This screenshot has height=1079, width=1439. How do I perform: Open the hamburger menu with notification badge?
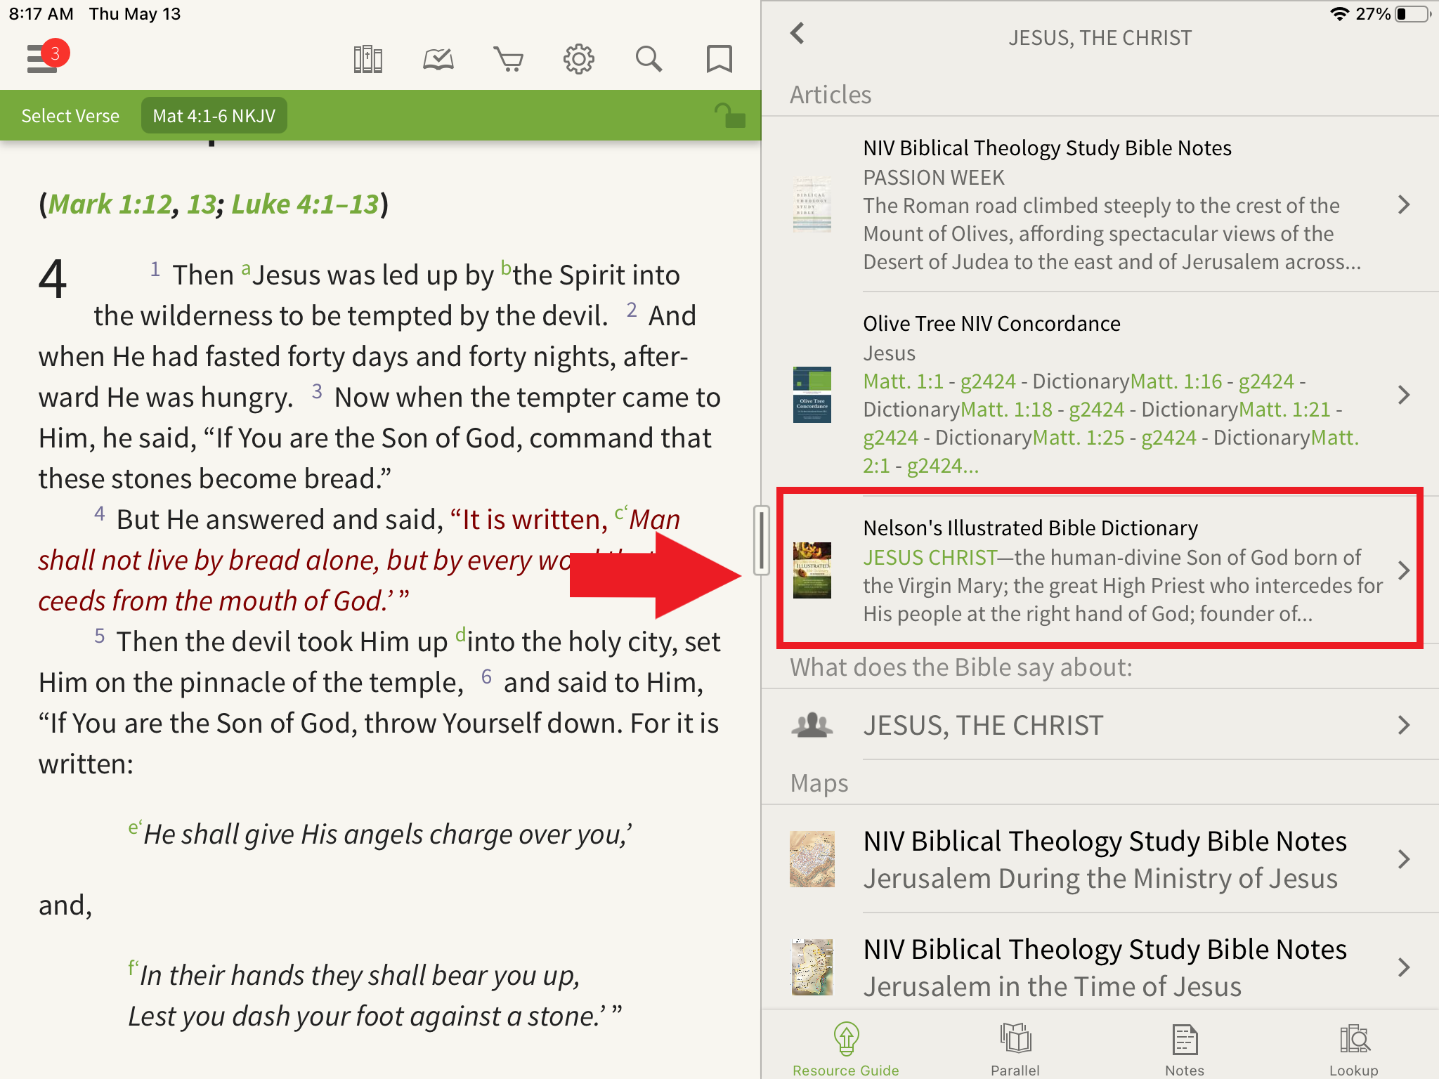coord(46,58)
